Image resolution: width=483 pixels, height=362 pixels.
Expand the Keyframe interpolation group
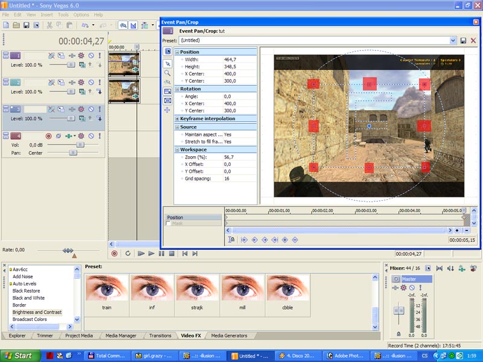(177, 118)
